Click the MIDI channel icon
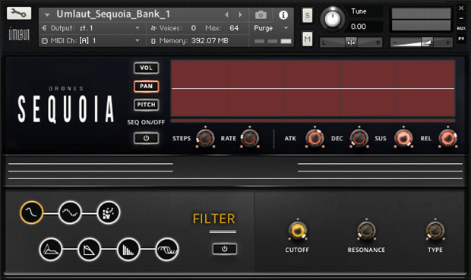The height and width of the screenshot is (280, 471). [45, 41]
